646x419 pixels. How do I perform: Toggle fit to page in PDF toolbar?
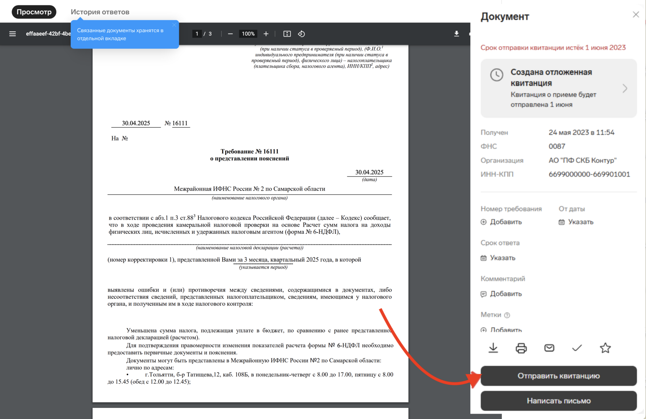click(287, 34)
